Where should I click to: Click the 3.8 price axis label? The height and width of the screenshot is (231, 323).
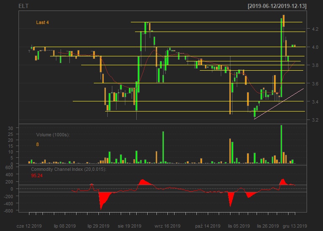[315, 65]
